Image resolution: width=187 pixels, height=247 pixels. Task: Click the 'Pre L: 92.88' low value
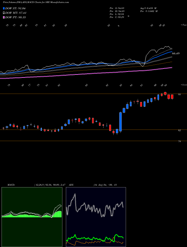[x=117, y=14]
